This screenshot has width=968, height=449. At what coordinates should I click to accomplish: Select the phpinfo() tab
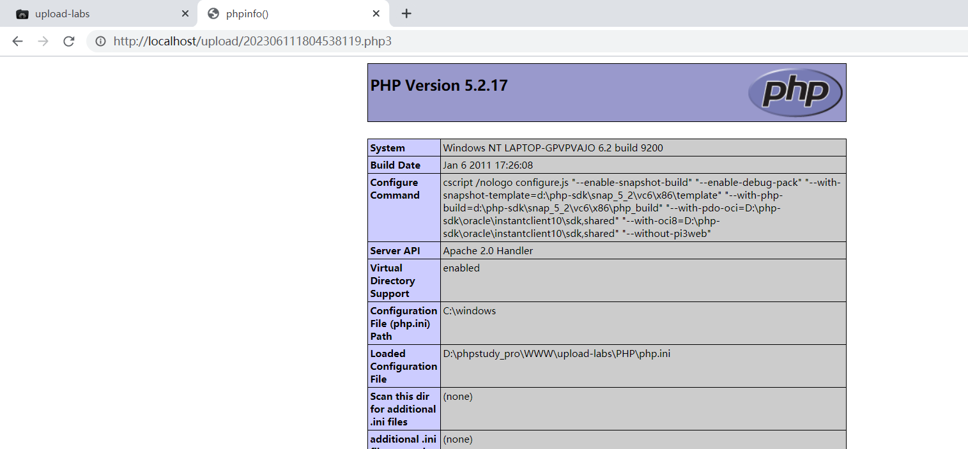[293, 13]
